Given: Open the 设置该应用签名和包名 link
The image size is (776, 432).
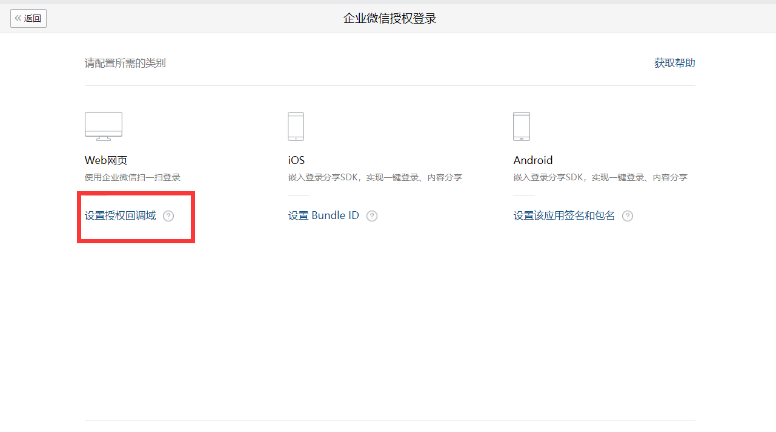Looking at the screenshot, I should pos(564,216).
